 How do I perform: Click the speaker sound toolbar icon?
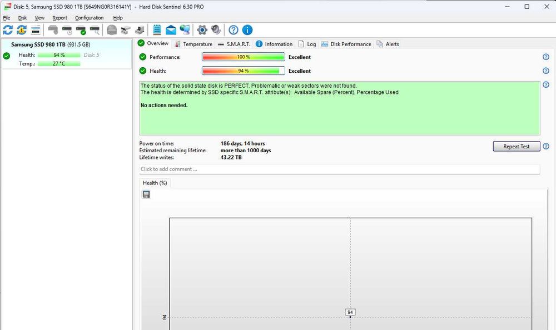(x=216, y=30)
